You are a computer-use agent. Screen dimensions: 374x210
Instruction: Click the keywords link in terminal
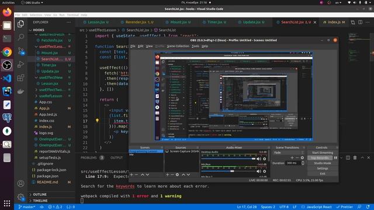tap(125, 186)
